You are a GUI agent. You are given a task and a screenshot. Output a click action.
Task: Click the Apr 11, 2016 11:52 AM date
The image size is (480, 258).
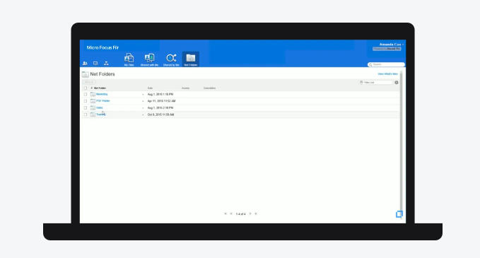point(162,101)
